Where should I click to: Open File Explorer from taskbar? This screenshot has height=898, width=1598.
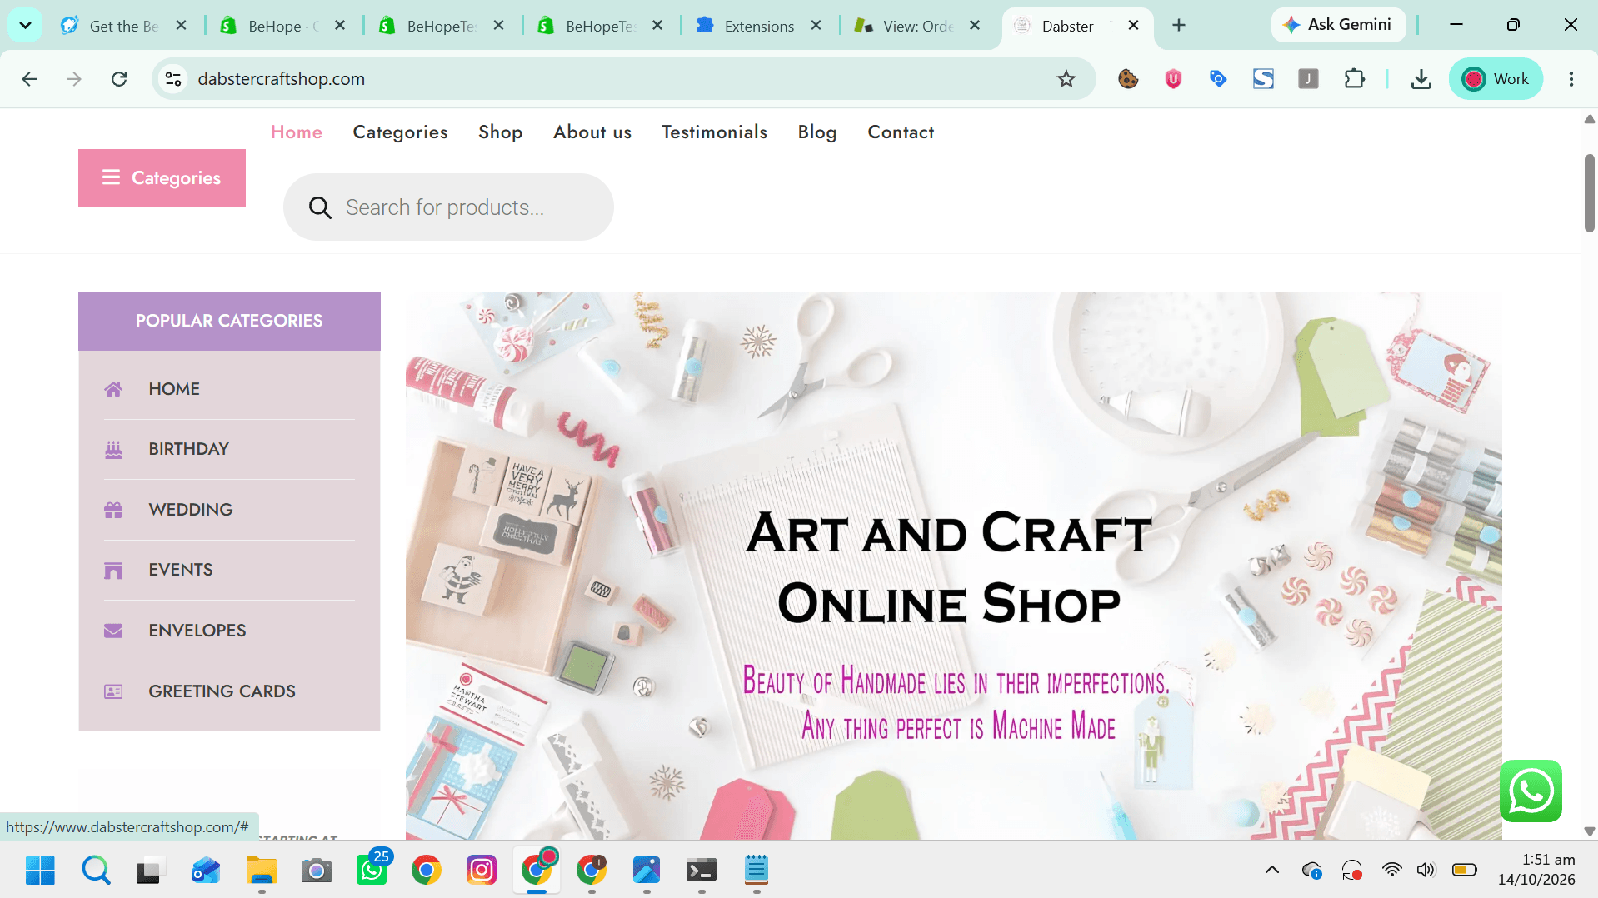pos(262,871)
